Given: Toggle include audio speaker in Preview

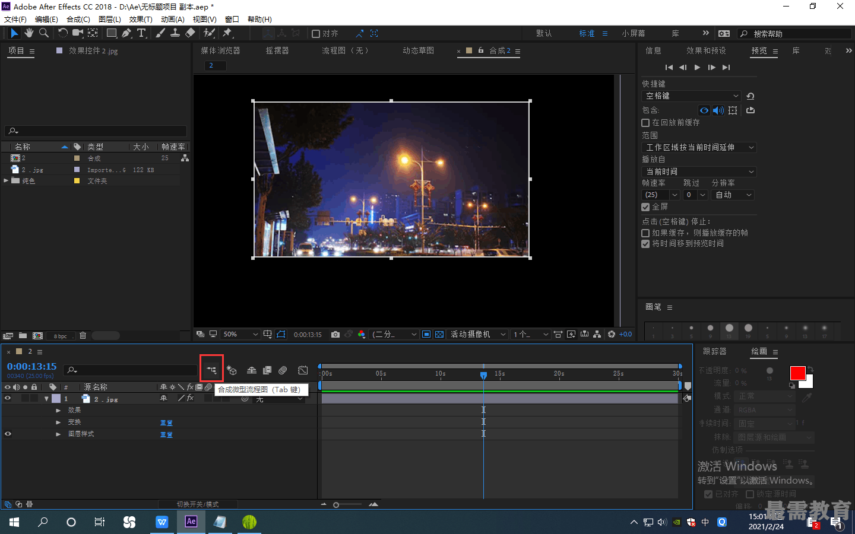Looking at the screenshot, I should 718,110.
